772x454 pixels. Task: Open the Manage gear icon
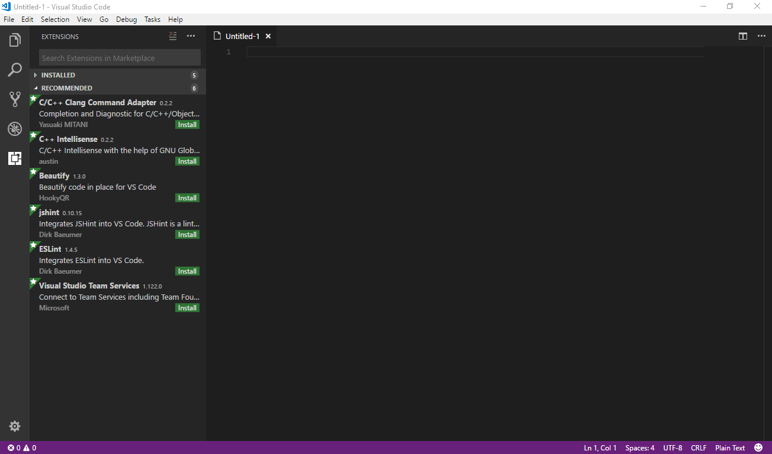coord(15,426)
